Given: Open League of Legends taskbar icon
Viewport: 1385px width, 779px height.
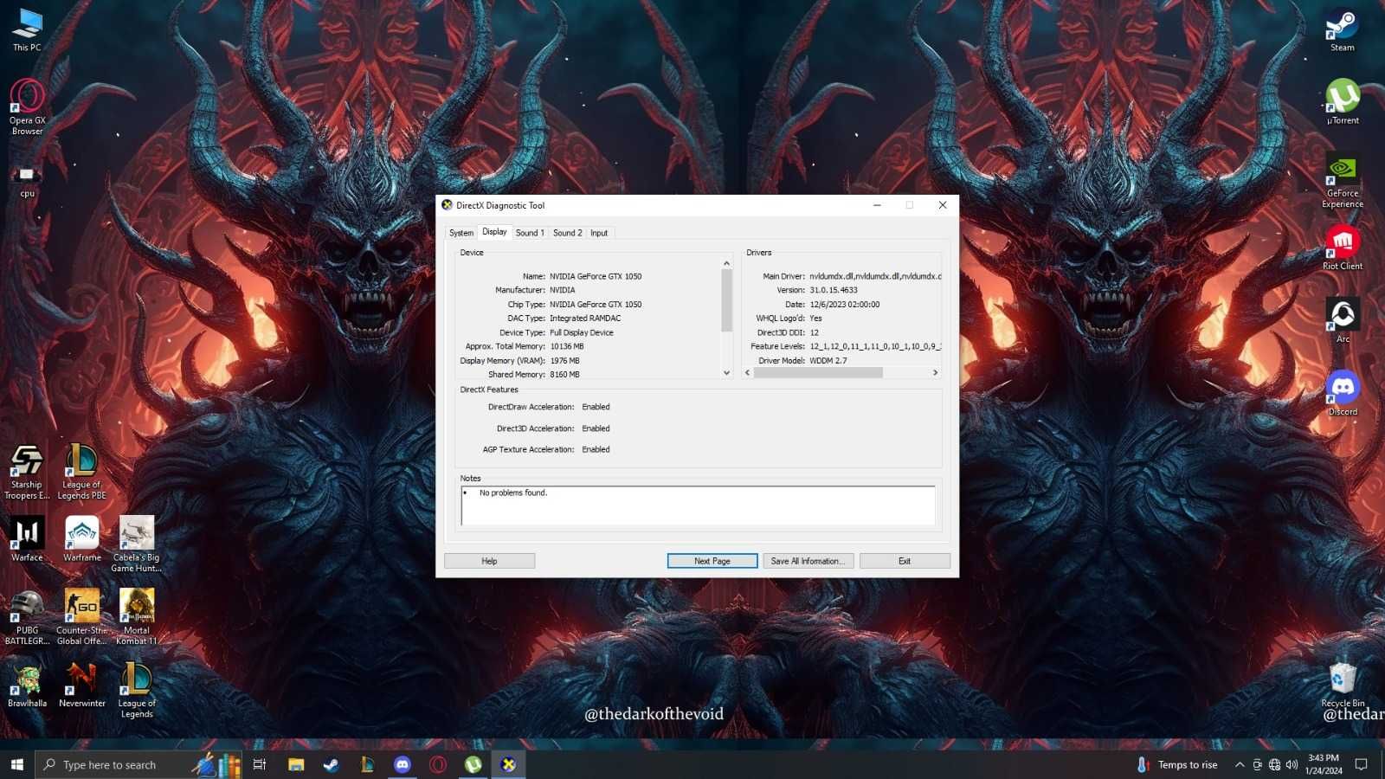Looking at the screenshot, I should click(x=367, y=764).
